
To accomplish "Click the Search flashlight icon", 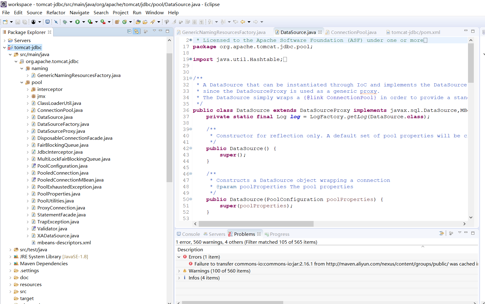I will [153, 22].
